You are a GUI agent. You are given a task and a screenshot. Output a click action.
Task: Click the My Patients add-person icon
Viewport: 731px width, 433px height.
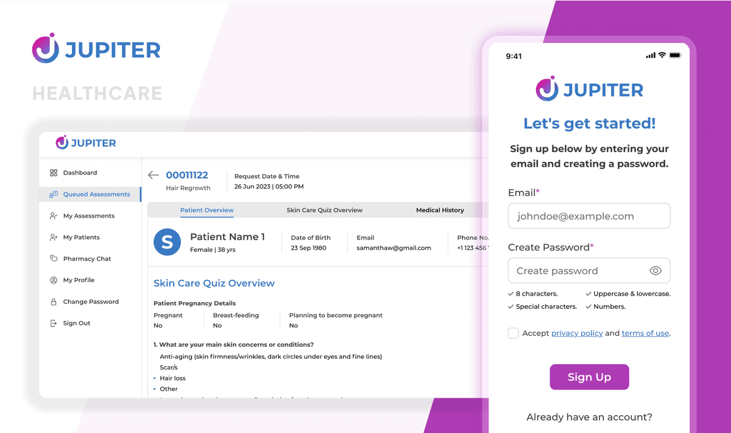pos(54,237)
